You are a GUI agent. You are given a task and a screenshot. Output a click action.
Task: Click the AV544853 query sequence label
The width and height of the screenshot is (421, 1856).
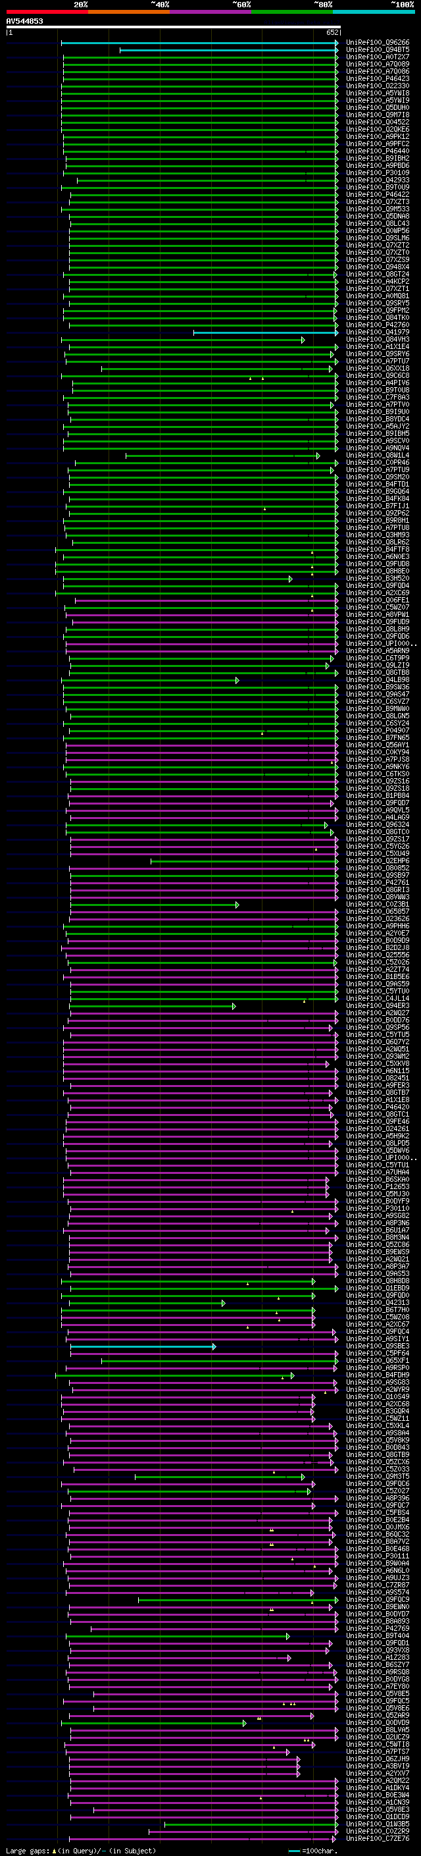pos(24,21)
